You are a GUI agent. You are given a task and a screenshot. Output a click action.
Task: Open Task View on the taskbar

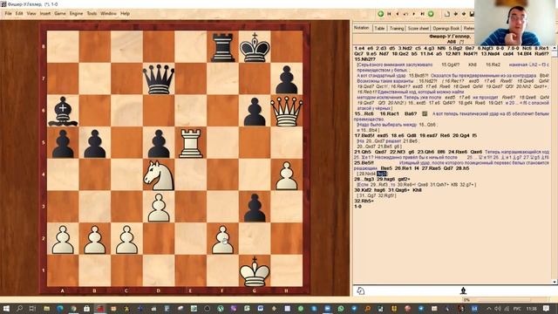coord(32,308)
